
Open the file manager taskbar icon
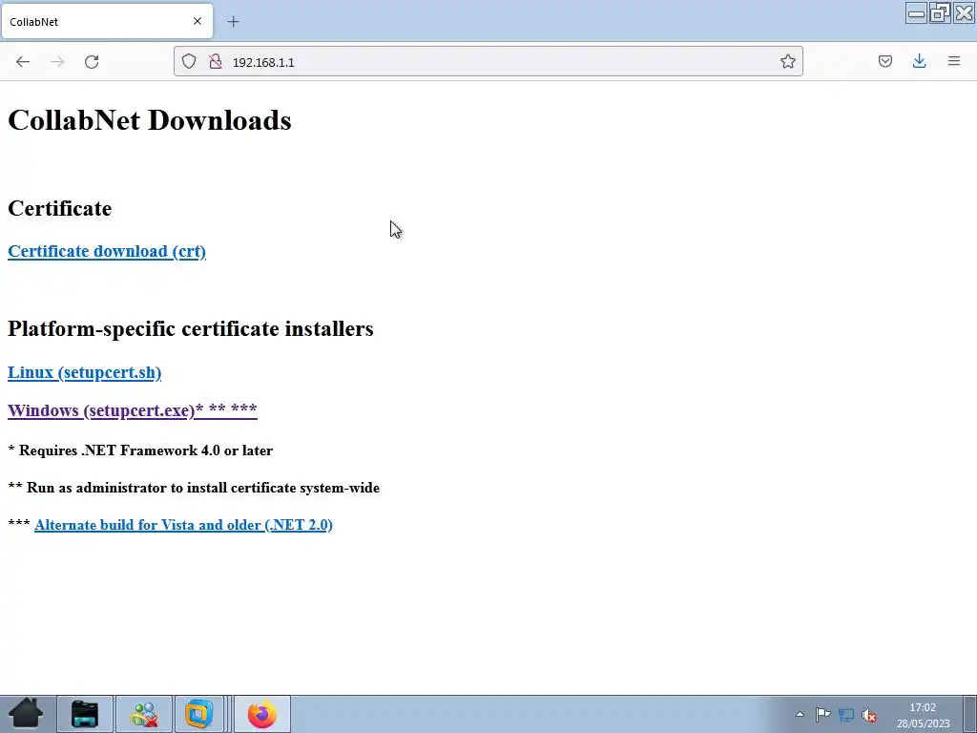pyautogui.click(x=85, y=714)
